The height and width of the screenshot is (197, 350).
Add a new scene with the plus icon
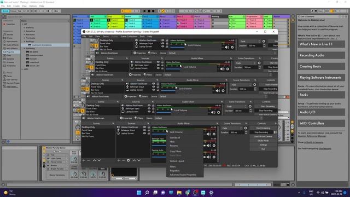click(x=84, y=160)
